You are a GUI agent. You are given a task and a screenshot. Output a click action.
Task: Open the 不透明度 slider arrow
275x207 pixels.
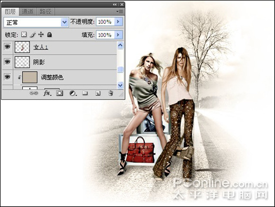tap(118, 22)
